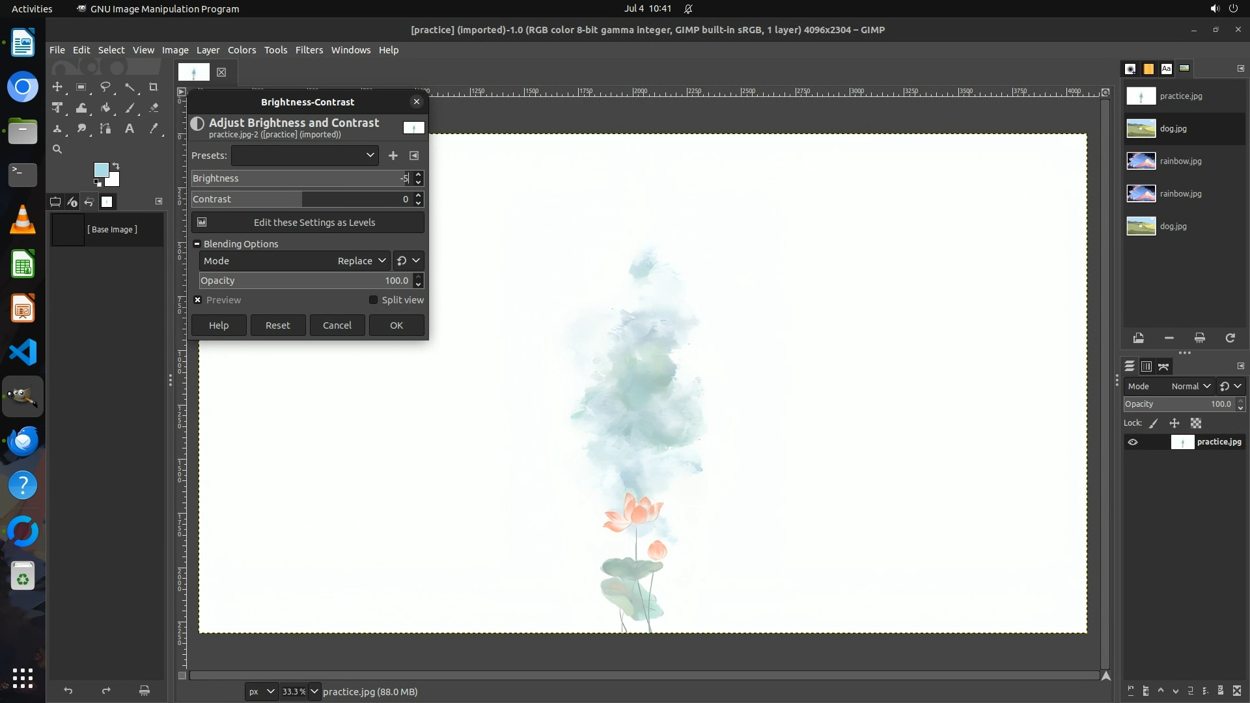The width and height of the screenshot is (1250, 703).
Task: Select the Paintbrush tool
Action: (130, 108)
